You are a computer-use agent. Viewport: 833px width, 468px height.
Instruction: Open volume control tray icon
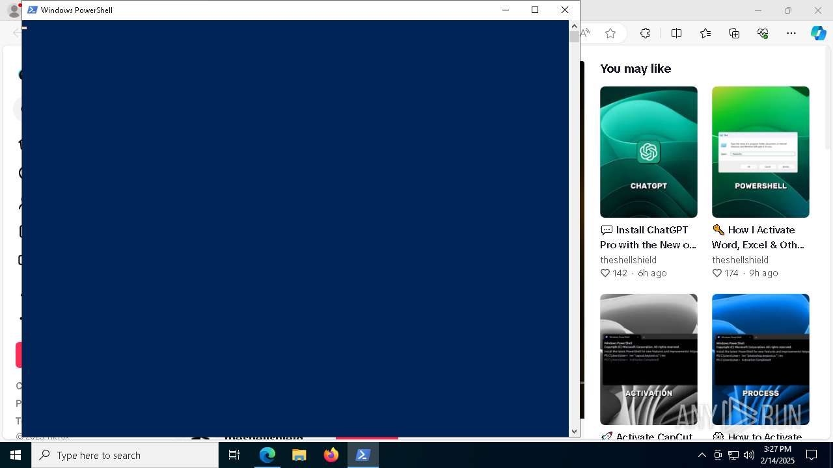coord(749,455)
